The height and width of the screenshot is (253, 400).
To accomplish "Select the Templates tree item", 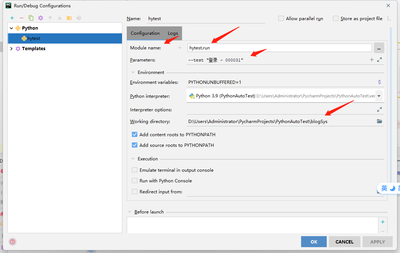I will (34, 48).
